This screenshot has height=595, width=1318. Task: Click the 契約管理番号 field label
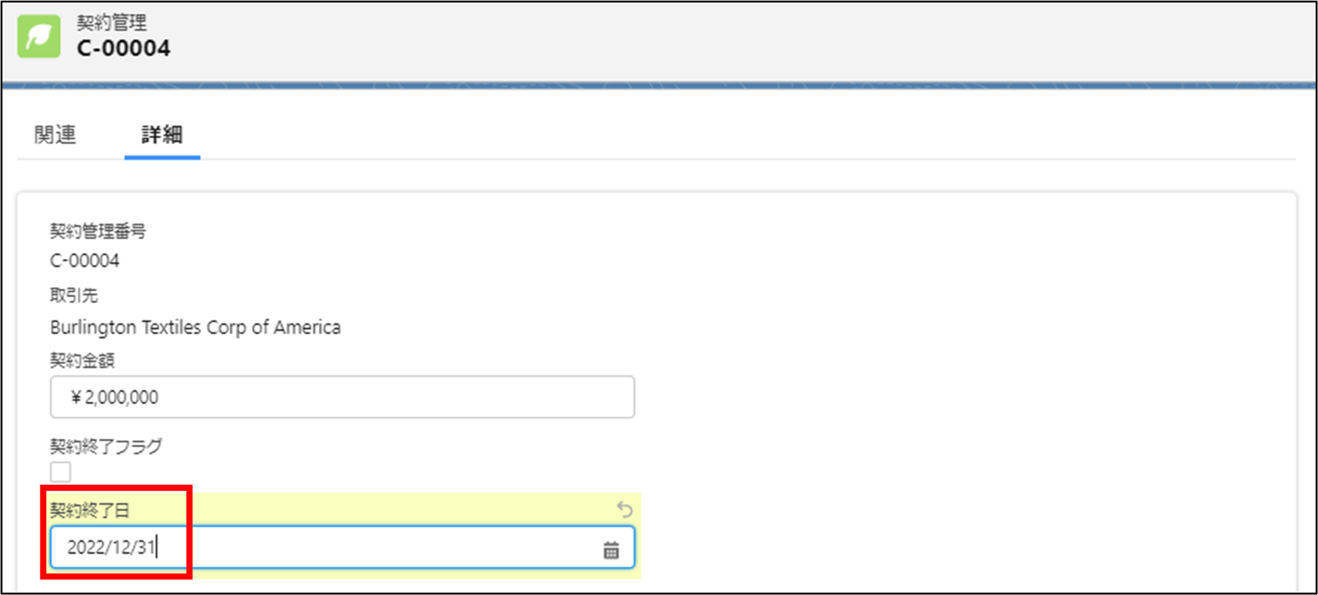[x=98, y=232]
